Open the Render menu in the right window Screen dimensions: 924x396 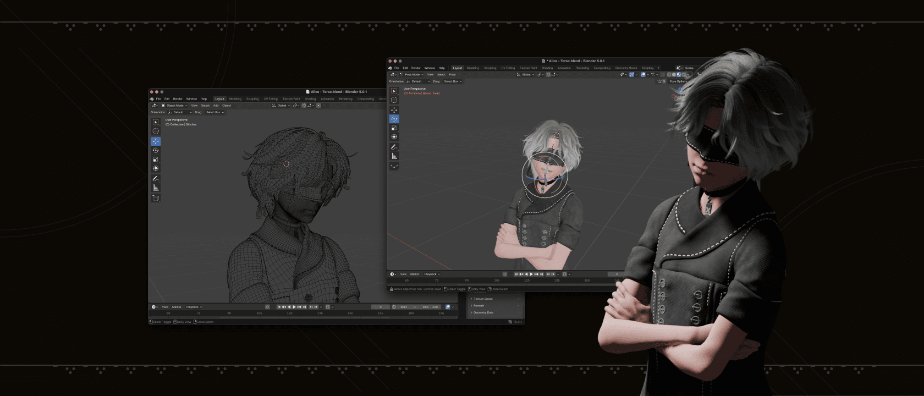point(416,68)
